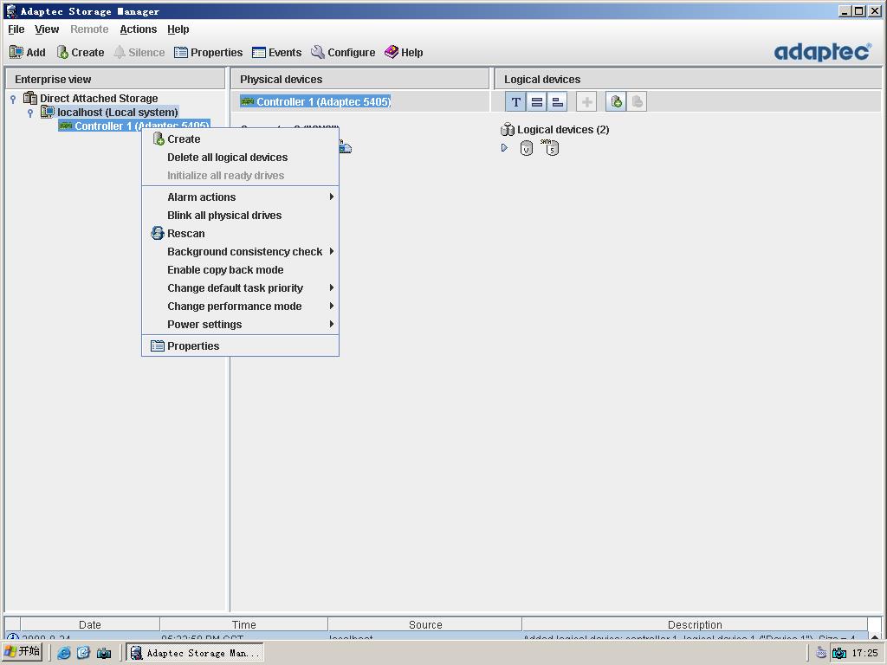Open the Power settings submenu
The width and height of the screenshot is (887, 665).
coord(204,325)
